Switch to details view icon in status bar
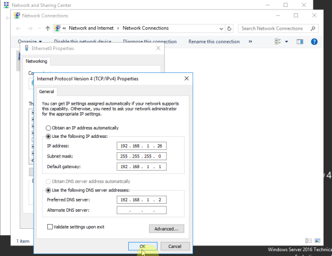Screen dimensions: 332x256 point(309,241)
